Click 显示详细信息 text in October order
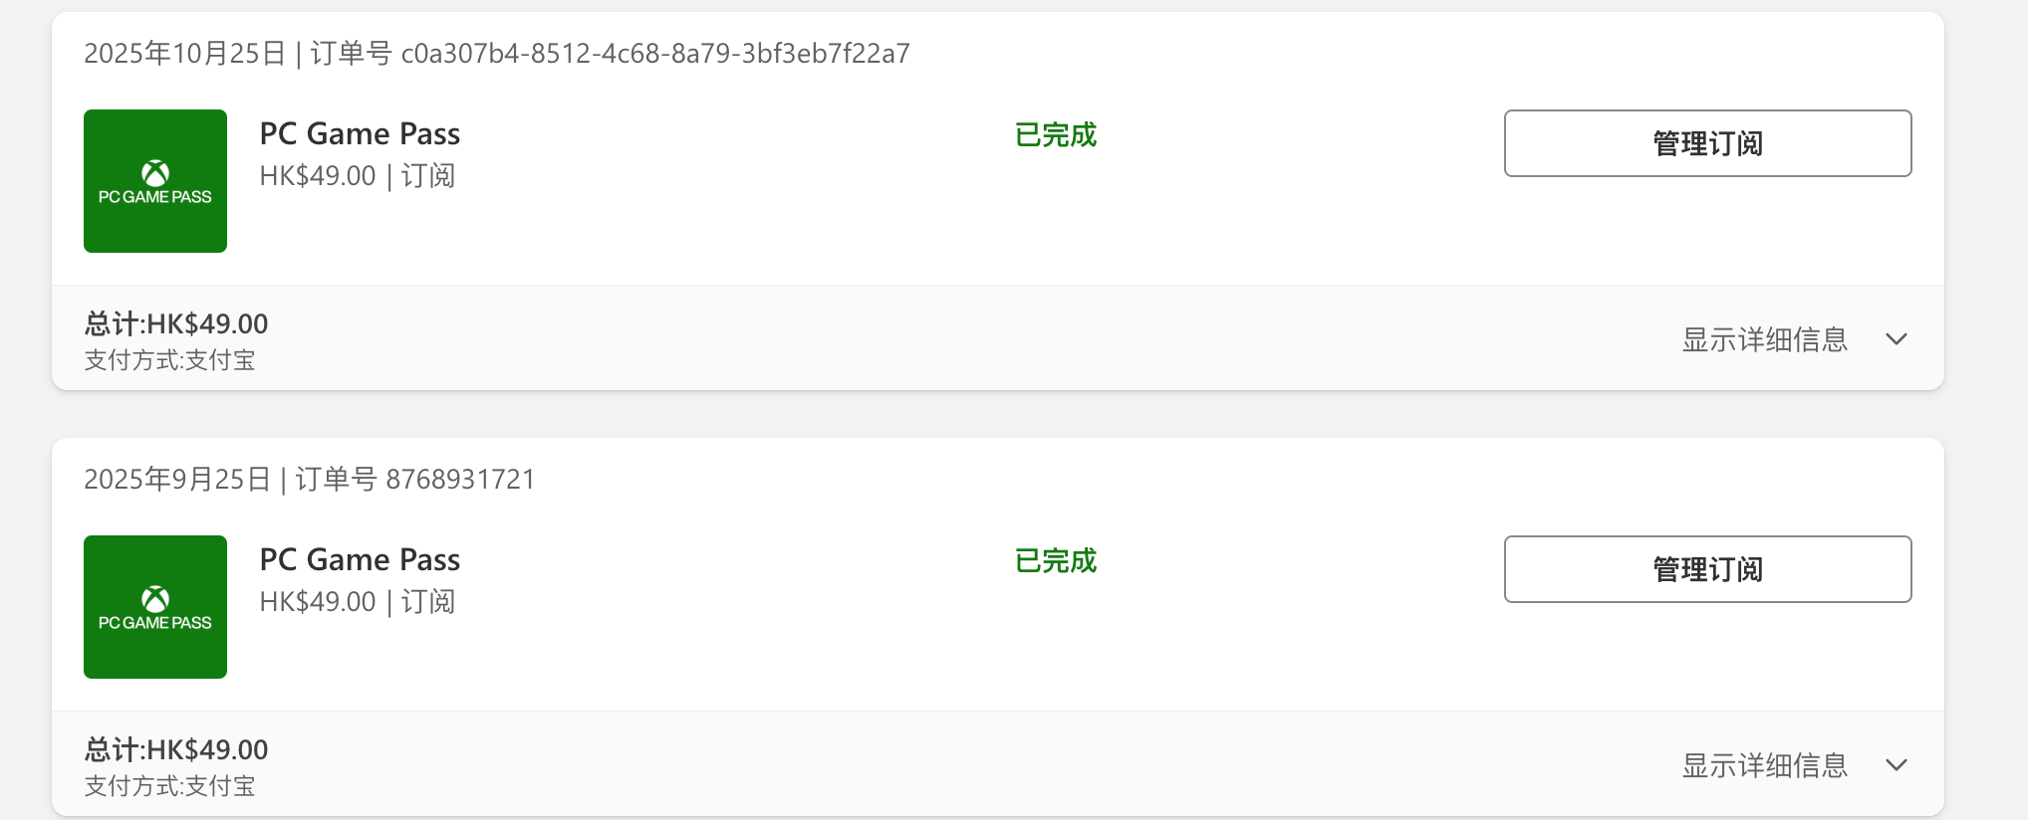2028x820 pixels. coord(1764,339)
